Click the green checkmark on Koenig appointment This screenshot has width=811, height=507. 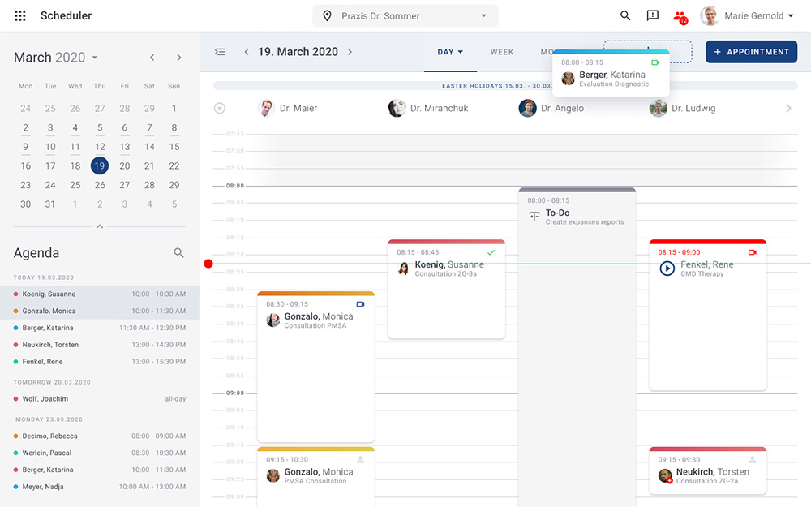point(491,252)
